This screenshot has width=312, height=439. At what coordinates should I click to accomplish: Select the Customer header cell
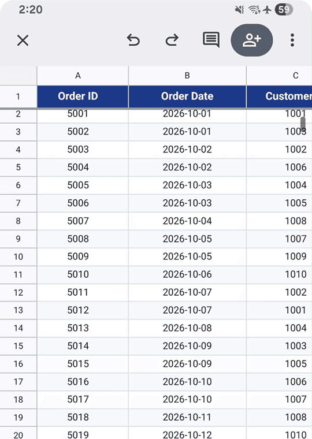[x=279, y=96]
